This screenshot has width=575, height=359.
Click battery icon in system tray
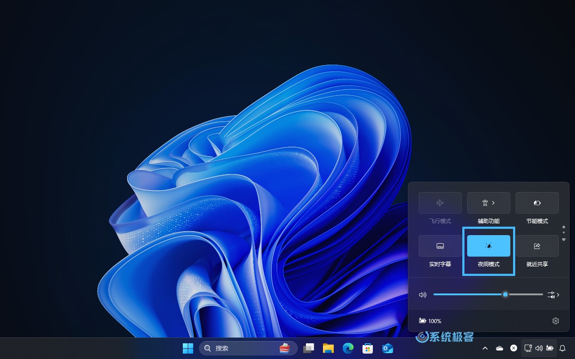550,348
